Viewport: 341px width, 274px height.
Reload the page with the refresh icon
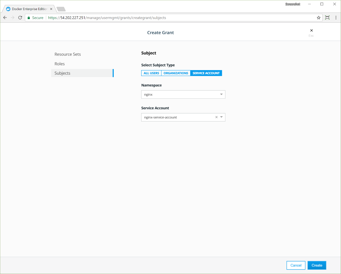pyautogui.click(x=20, y=18)
